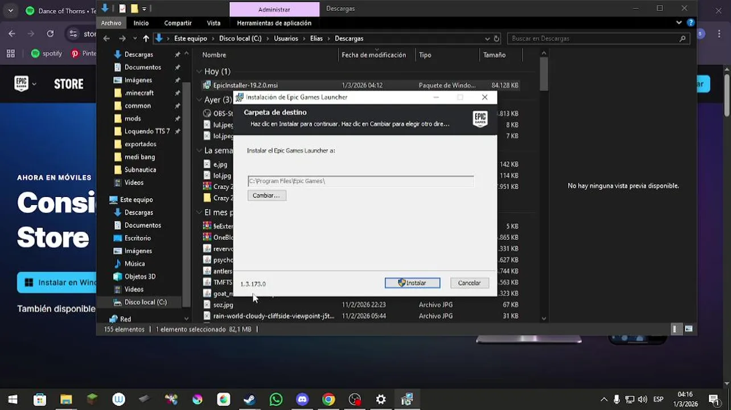
Task: Click Epic Games logo on the store webpage
Action: click(x=21, y=84)
